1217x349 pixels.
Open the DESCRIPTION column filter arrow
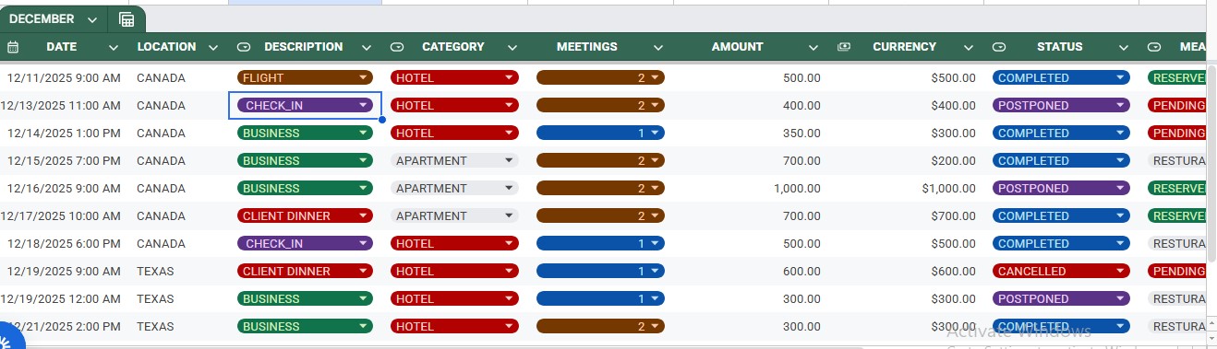click(x=367, y=47)
